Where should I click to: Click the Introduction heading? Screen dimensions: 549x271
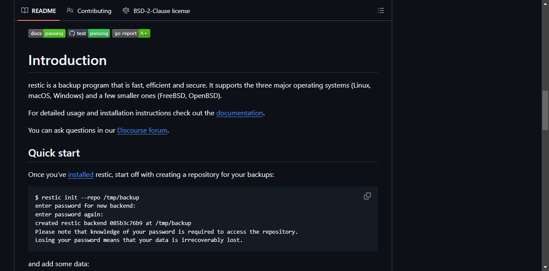[67, 60]
